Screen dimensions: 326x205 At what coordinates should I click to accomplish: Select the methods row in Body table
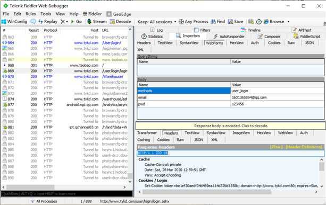(x=231, y=91)
